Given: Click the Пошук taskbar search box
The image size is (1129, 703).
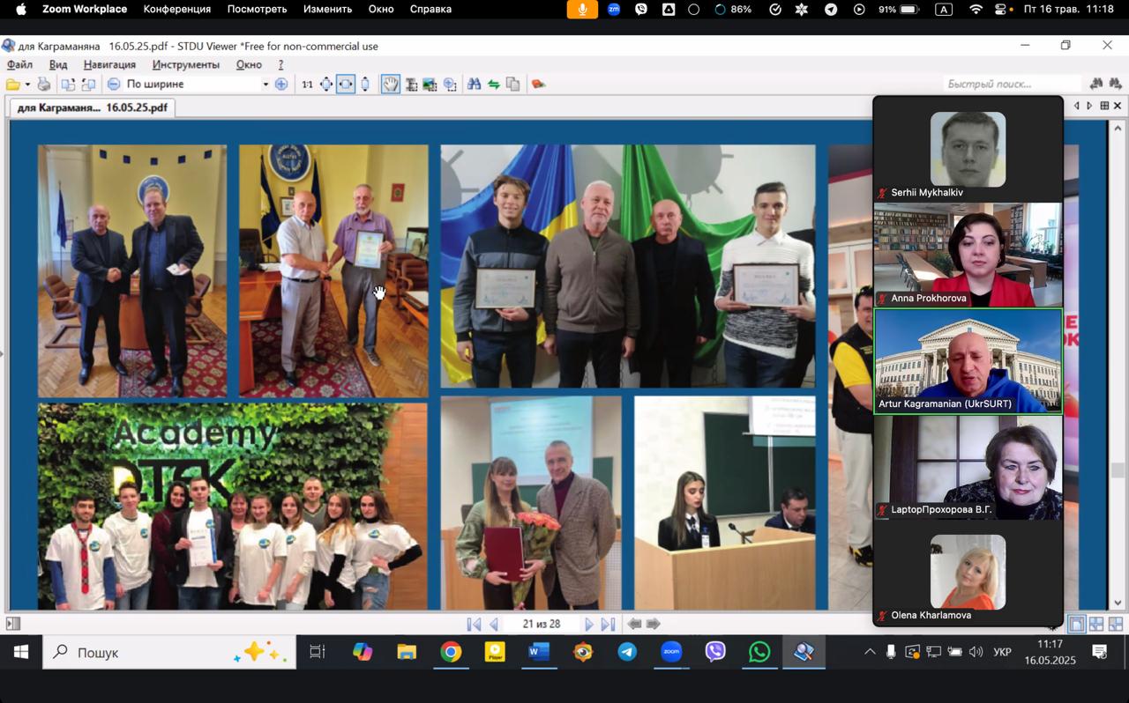Looking at the screenshot, I should 169,652.
